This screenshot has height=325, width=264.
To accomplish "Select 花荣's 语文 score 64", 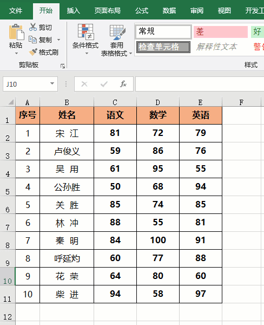I will click(115, 276).
